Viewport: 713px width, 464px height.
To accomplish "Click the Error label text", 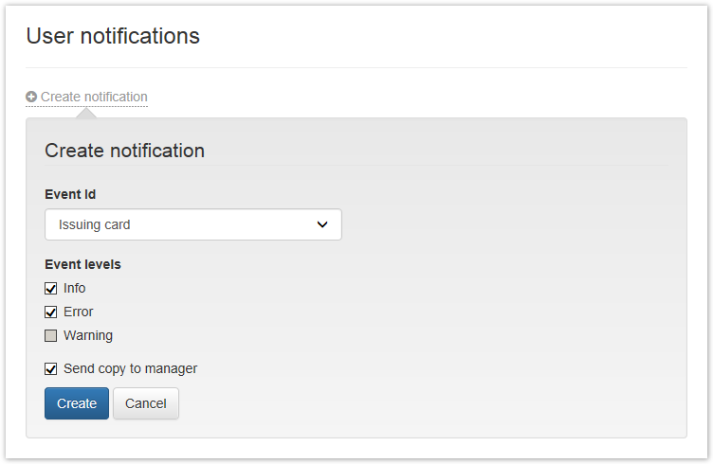I will coord(78,312).
